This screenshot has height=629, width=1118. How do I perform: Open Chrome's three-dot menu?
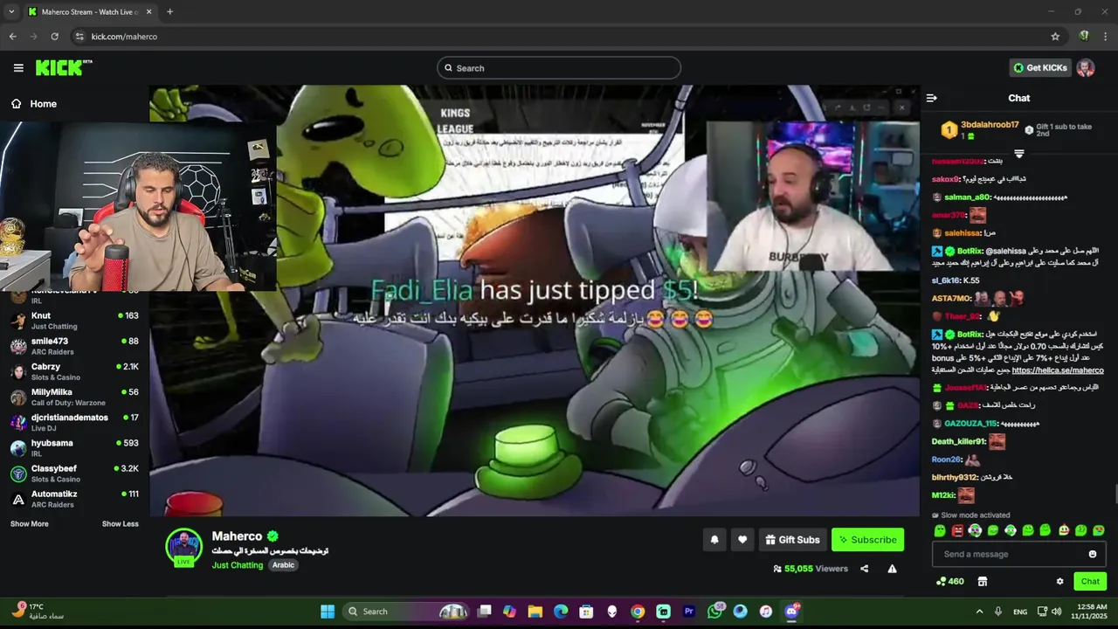point(1106,37)
